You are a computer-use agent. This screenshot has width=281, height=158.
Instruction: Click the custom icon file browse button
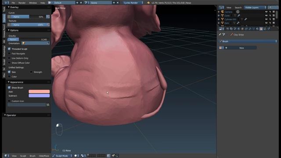(48, 105)
